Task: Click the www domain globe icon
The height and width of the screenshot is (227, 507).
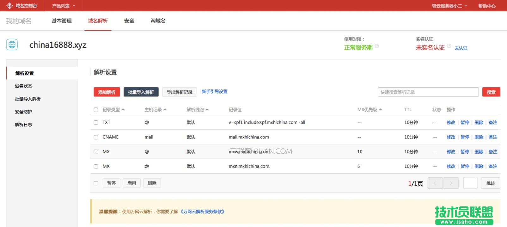Action: 12,45
